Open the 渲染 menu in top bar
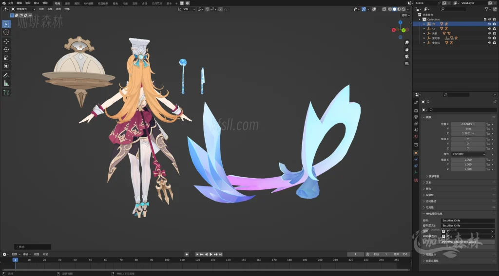 tap(28, 3)
